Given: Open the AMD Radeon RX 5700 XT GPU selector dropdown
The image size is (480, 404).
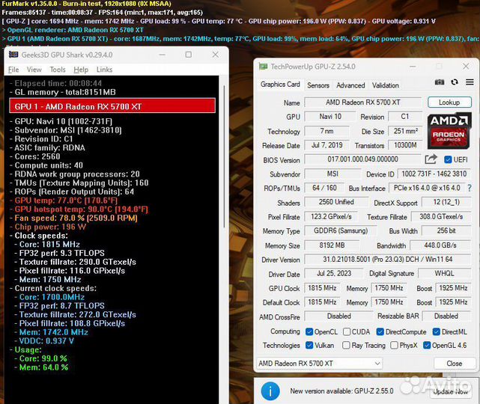Looking at the screenshot, I should (x=319, y=364).
